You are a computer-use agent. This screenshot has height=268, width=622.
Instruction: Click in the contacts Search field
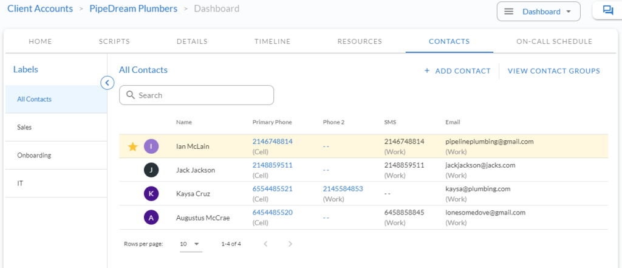196,95
